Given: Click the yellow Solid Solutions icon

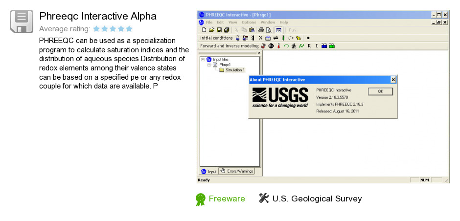Looking at the screenshot, I should (299, 38).
